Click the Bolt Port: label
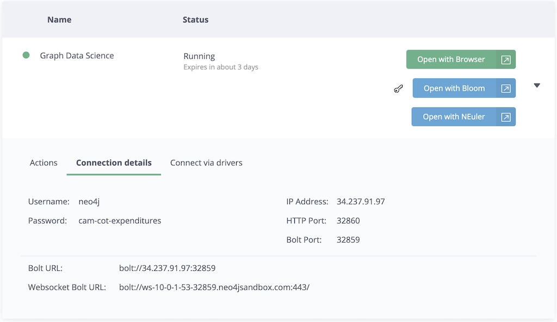This screenshot has width=557, height=322. click(304, 240)
